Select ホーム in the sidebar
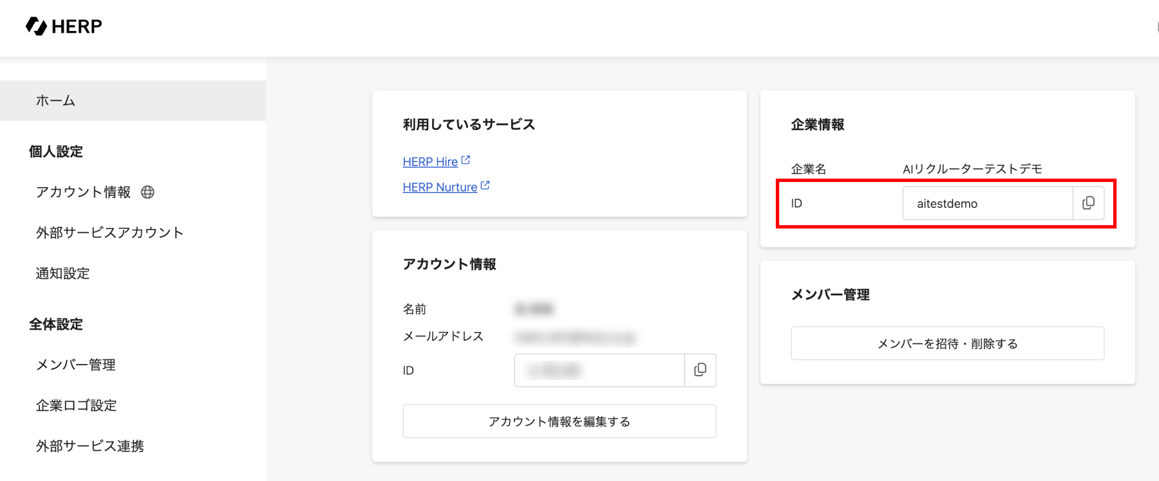The width and height of the screenshot is (1159, 481). coord(56,101)
